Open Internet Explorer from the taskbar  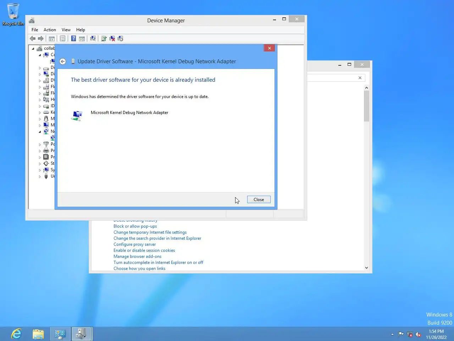(x=16, y=334)
